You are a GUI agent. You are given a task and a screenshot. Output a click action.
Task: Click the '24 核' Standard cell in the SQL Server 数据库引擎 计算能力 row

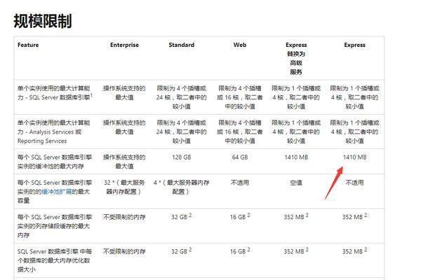pos(181,97)
